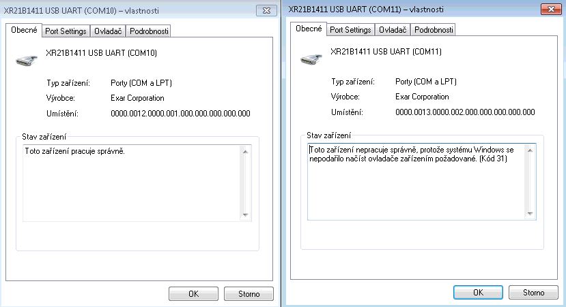Click scroll up arrow in COM10 status box

pyautogui.click(x=246, y=152)
